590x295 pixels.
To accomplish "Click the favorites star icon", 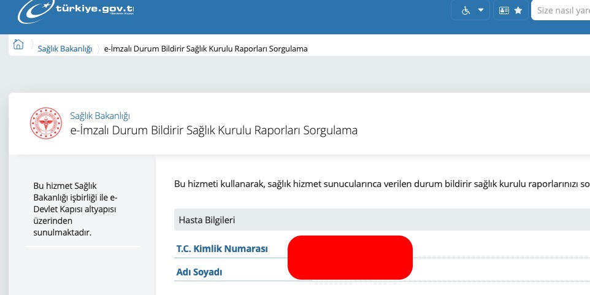I will click(x=518, y=10).
